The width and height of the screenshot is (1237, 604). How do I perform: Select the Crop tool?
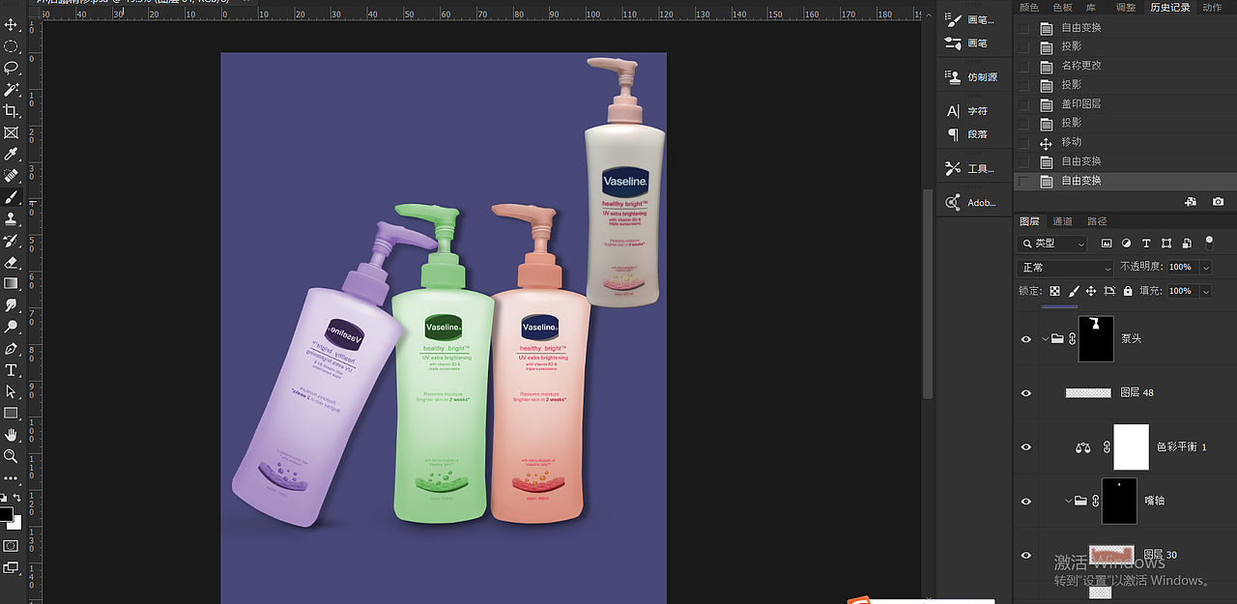[x=12, y=111]
